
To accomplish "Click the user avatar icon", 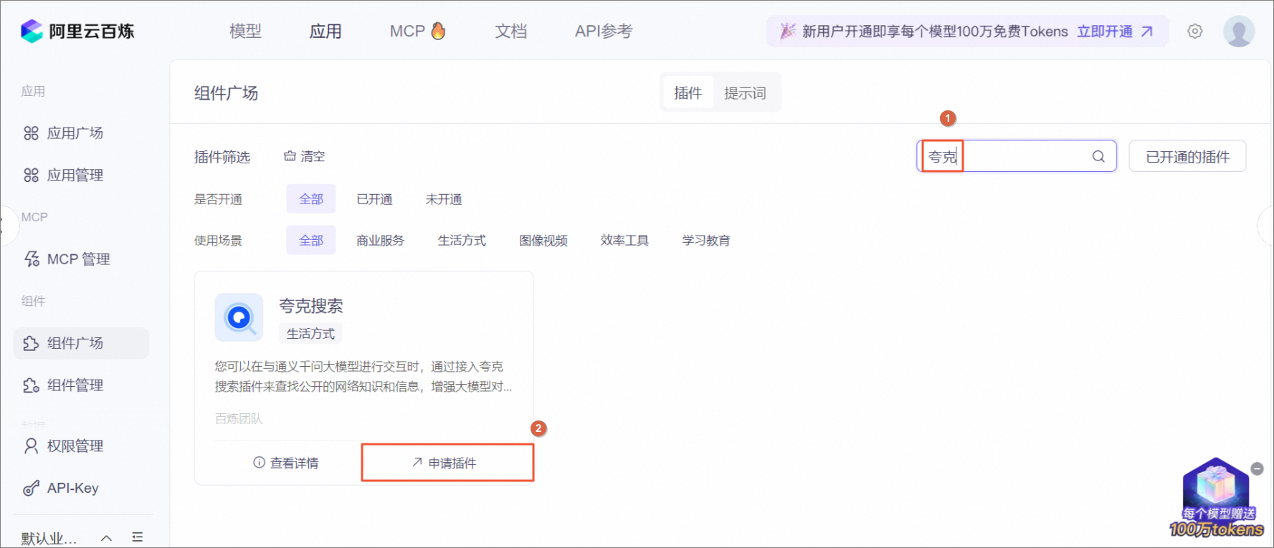I will pos(1239,31).
